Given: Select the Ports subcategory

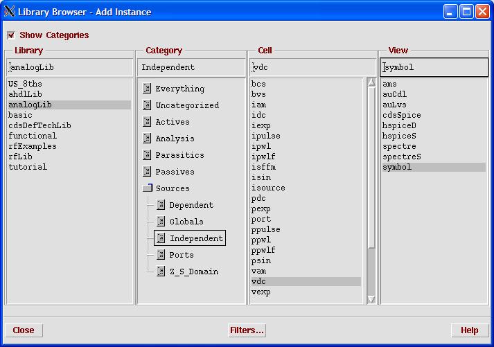Looking at the screenshot, I should [x=181, y=255].
